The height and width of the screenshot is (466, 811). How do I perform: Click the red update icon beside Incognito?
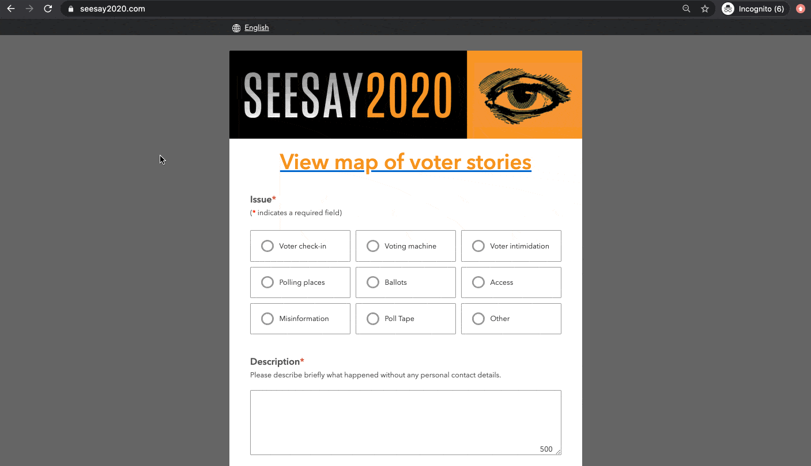pos(800,9)
